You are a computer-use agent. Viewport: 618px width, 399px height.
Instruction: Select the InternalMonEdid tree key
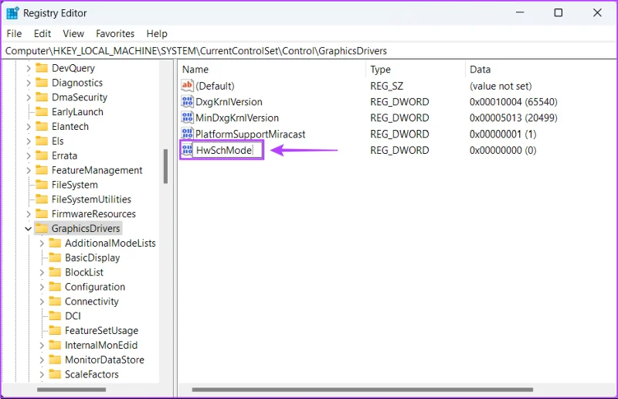(x=101, y=346)
